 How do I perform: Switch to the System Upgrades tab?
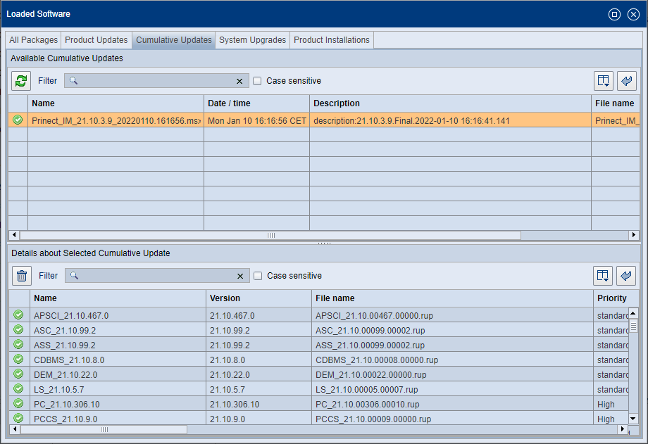[252, 40]
